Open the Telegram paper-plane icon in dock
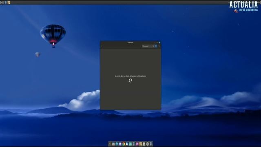 (x=117, y=144)
